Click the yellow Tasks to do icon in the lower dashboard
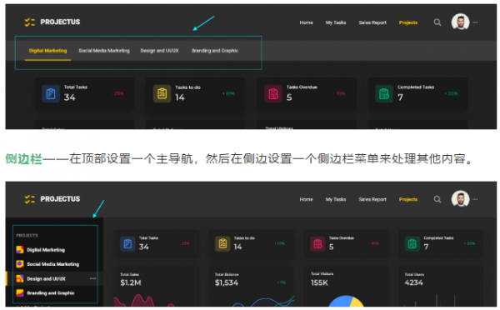The width and height of the screenshot is (500, 310). [x=222, y=244]
